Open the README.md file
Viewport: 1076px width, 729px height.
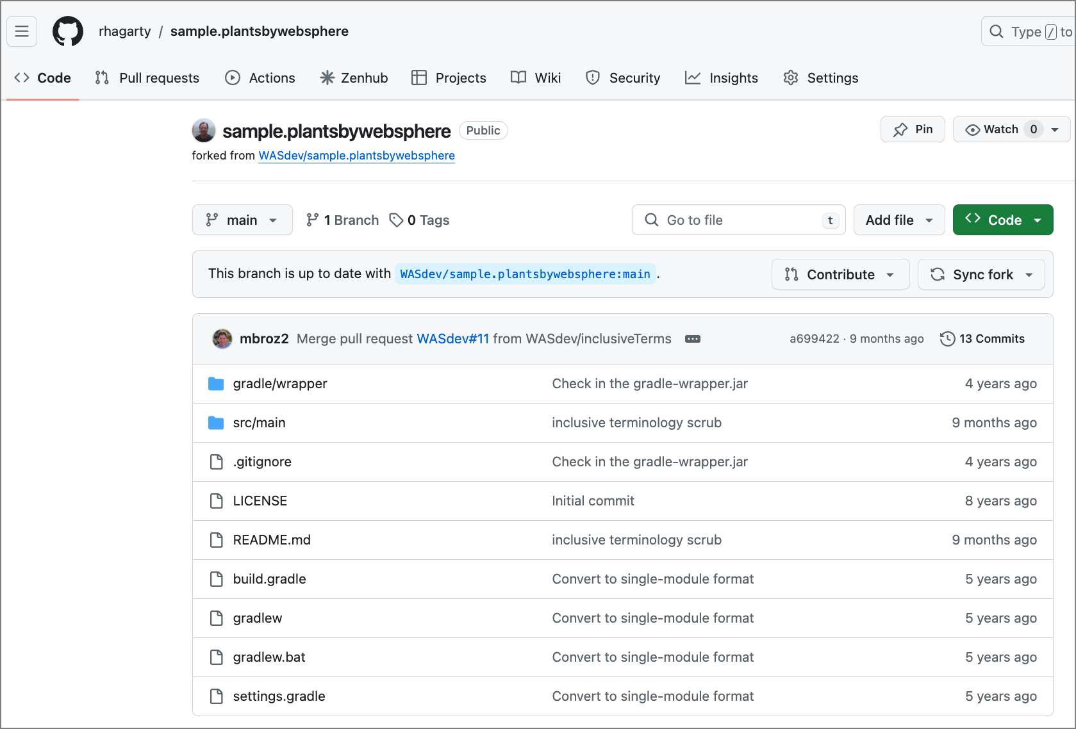click(x=272, y=540)
